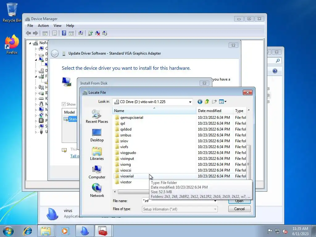Switch to the toolbox taskbar app

(x=103, y=231)
